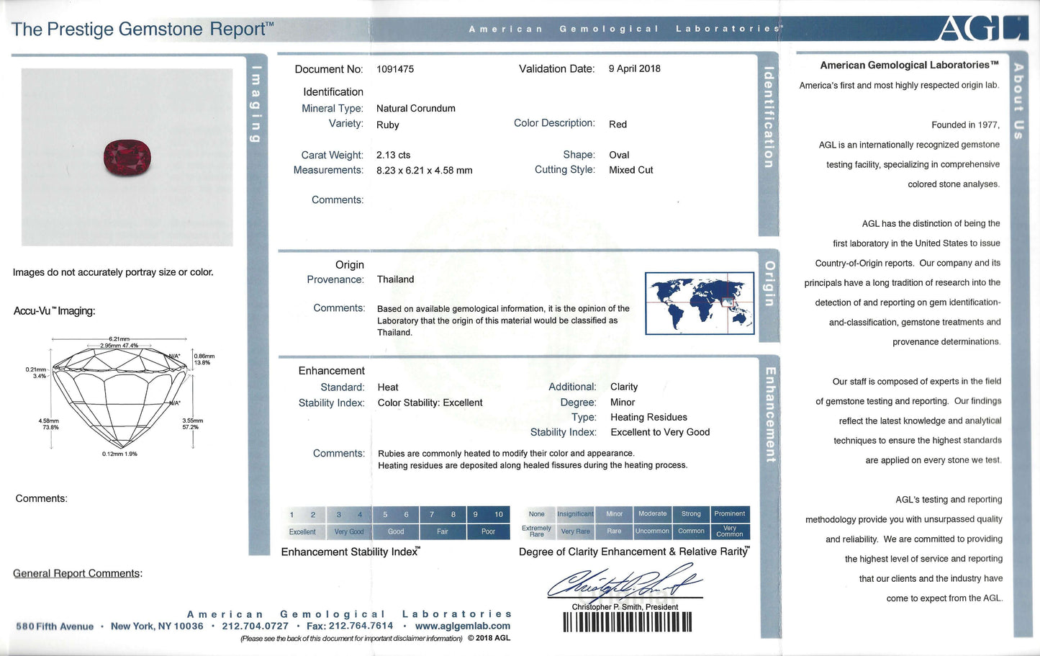Toggle the Minor clarity degree cell
Viewport: 1040px width, 656px height.
[x=613, y=513]
